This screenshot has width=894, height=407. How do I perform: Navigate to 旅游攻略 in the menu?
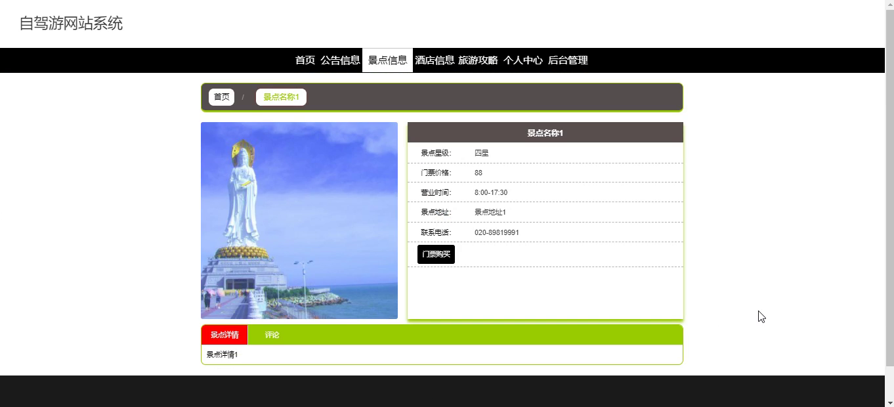pos(478,60)
